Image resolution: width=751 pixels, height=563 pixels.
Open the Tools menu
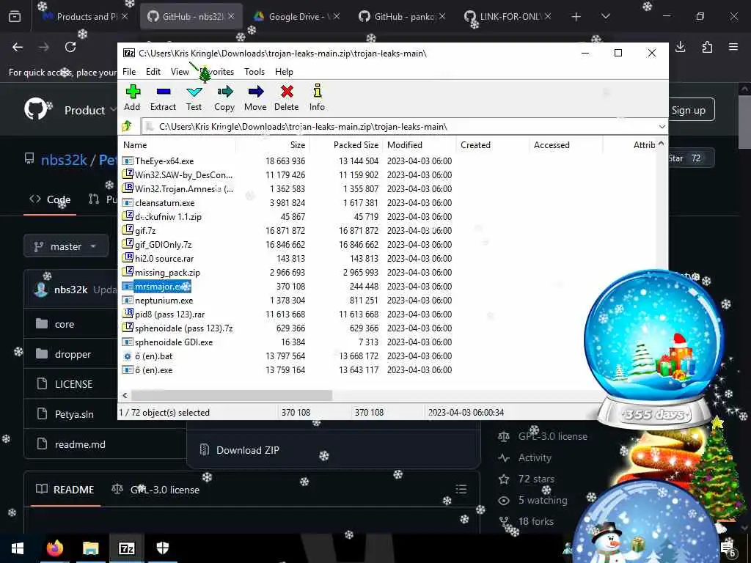coord(254,72)
